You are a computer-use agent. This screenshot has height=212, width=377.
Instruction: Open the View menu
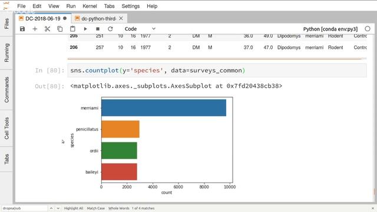[54, 6]
